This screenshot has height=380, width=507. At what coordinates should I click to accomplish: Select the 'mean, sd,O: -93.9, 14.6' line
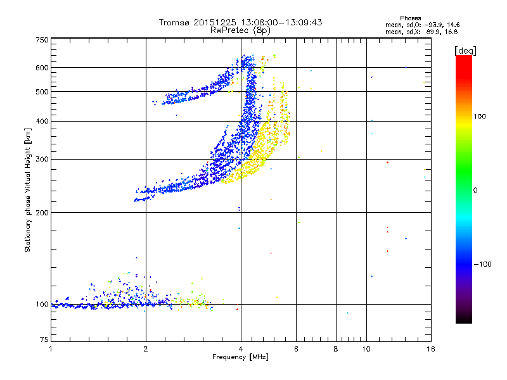point(422,25)
